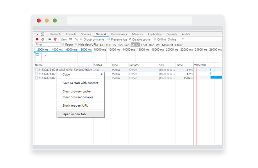This screenshot has height=168, width=258.
Task: Open the Online throttling dropdown arrow
Action: pos(183,39)
